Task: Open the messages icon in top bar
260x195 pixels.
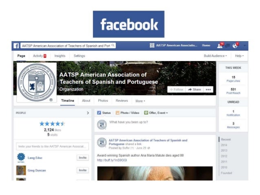Action: [x=227, y=46]
